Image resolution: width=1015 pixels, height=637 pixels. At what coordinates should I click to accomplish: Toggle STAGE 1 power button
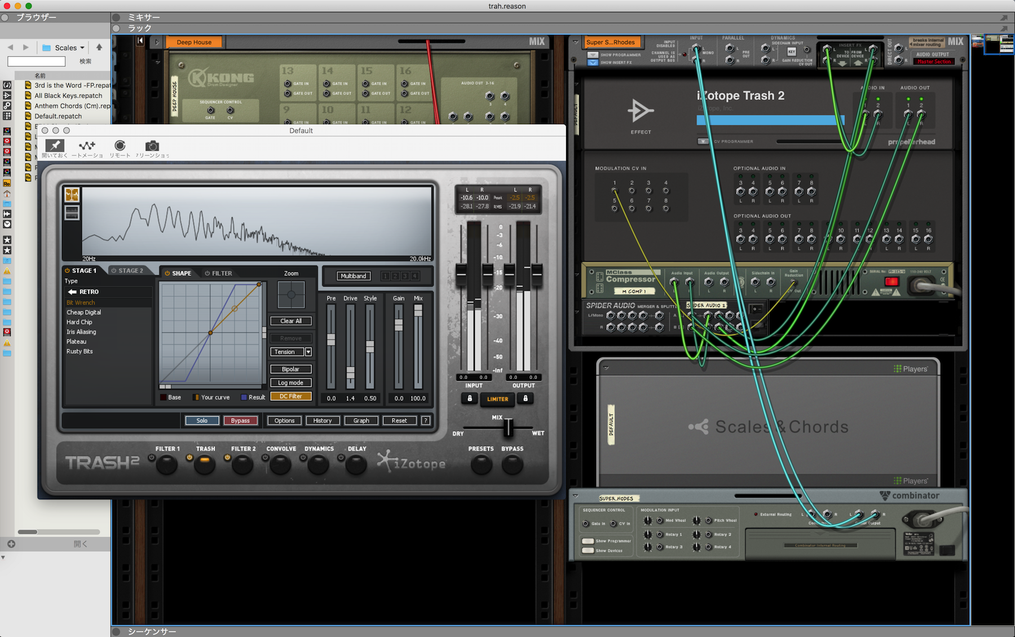click(67, 271)
